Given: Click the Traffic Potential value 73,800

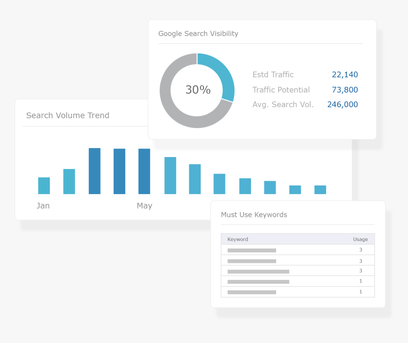Looking at the screenshot, I should pos(344,90).
